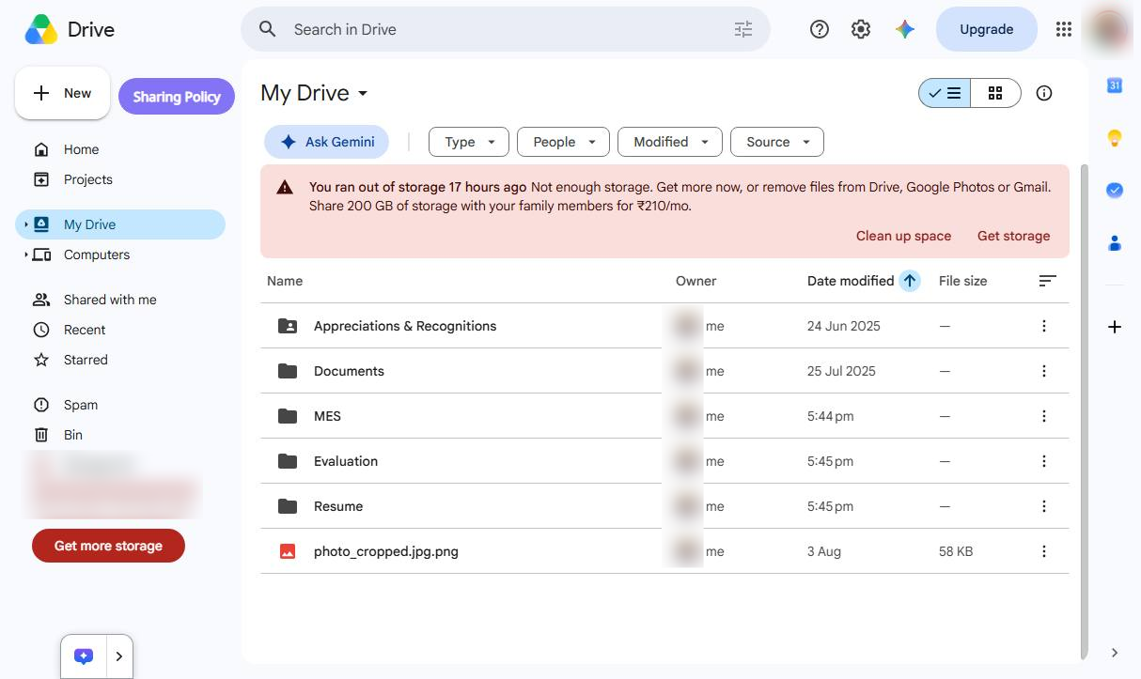Switch to grid layout

point(995,93)
